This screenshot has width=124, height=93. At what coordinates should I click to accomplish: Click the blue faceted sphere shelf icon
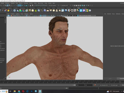[39, 11]
